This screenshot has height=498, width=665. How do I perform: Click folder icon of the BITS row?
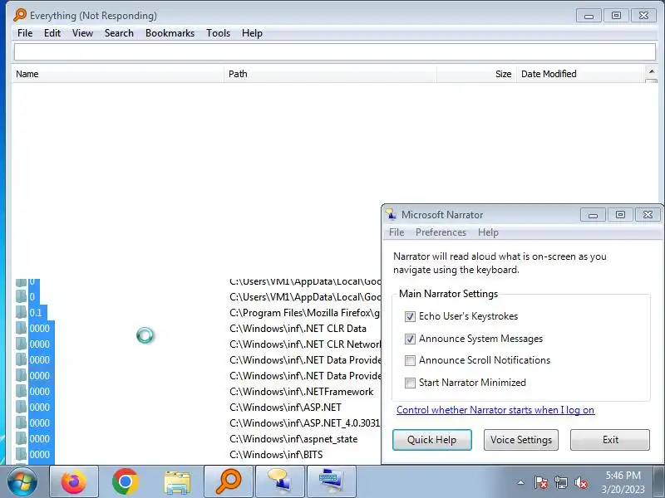coord(22,454)
